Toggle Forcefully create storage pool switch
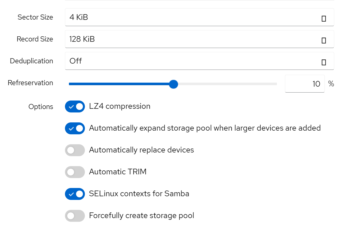Screen dimensions: 343x232 tap(75, 216)
